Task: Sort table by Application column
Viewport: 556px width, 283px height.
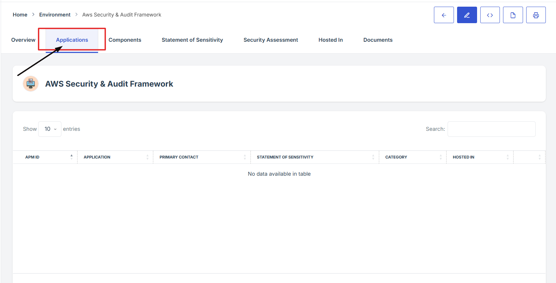Action: click(x=115, y=157)
